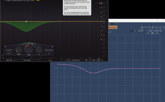165x102 pixels.
Task: Click the notes edit icon
Action: tap(142, 28)
